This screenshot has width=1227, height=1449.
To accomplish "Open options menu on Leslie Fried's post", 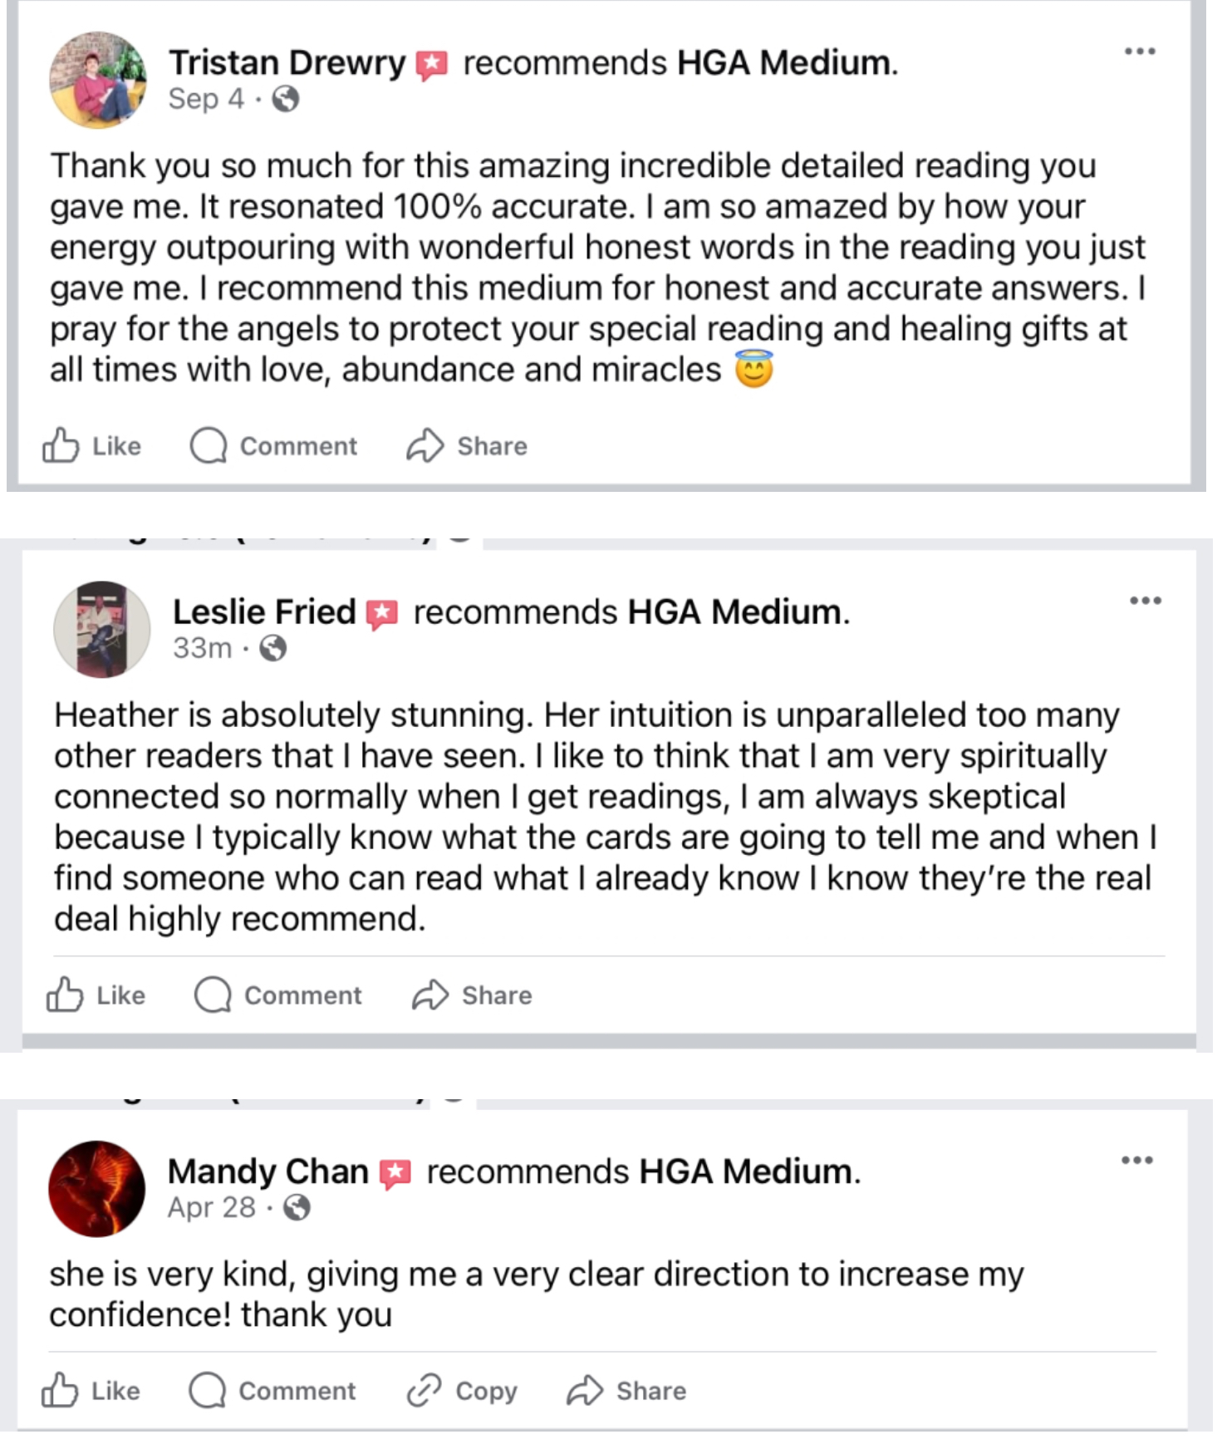I will [x=1145, y=601].
